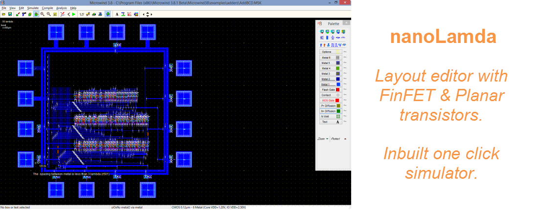
Task: Choose the copy elements toolbar icon
Action: coord(30,14)
